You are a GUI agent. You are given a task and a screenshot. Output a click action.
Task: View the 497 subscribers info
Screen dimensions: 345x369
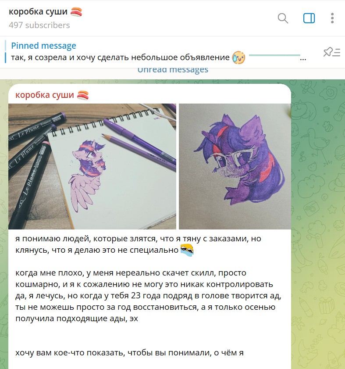39,25
